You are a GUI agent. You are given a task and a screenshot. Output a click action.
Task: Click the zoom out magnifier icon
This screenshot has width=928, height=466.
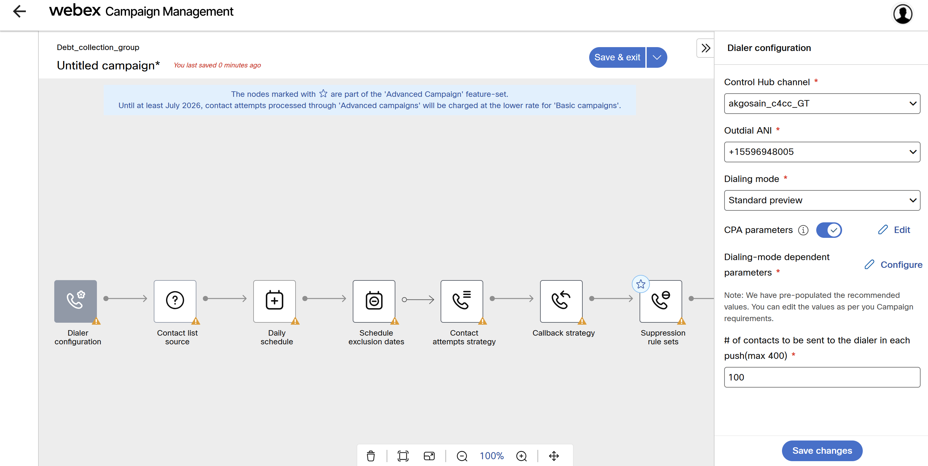pos(462,456)
